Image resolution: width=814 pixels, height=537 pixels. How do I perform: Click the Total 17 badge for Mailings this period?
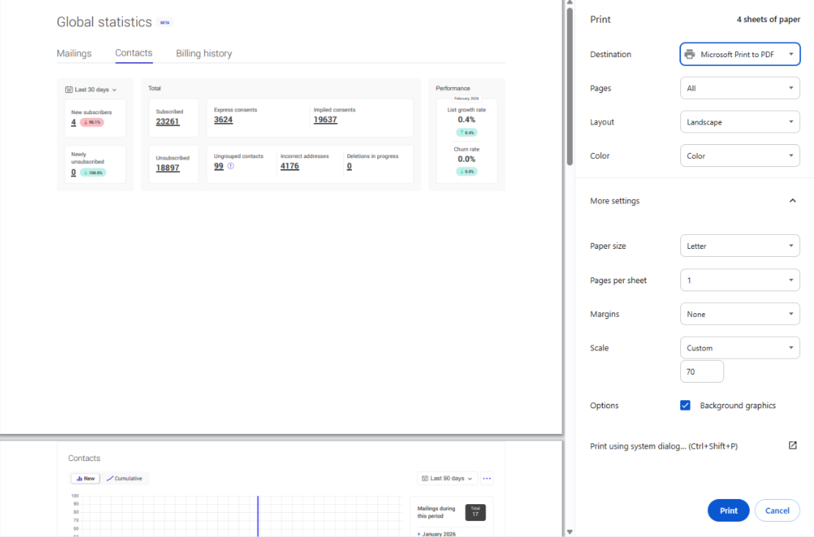(x=475, y=512)
